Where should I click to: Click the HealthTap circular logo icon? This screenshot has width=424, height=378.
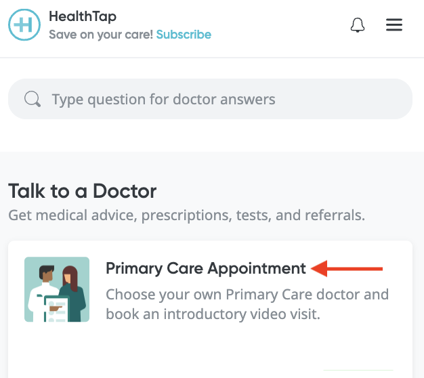[24, 24]
